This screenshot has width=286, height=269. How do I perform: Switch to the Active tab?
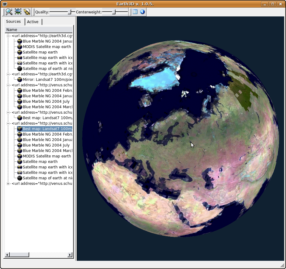tap(33, 22)
